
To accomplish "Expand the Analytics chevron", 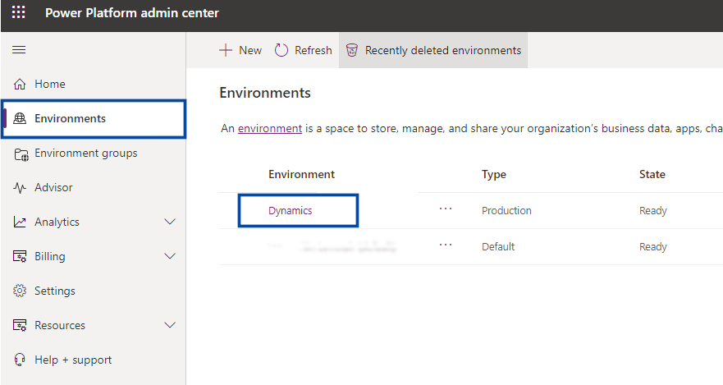I will pyautogui.click(x=170, y=222).
